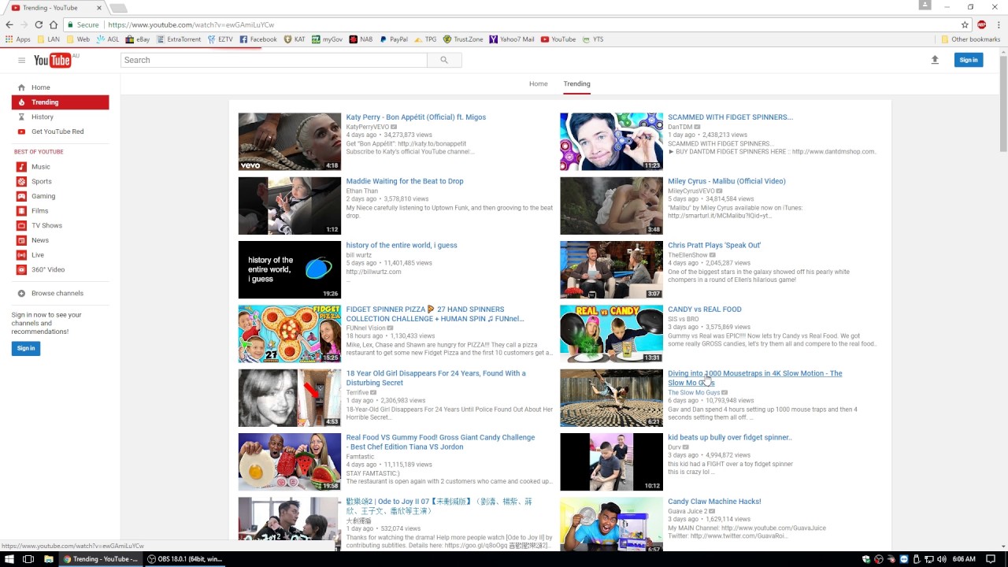Click browser back arrow

pyautogui.click(x=9, y=24)
